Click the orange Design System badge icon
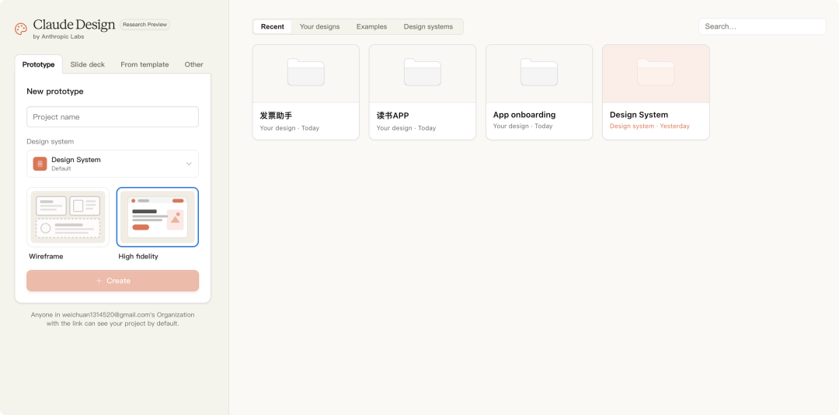Viewport: 839px width, 415px height. point(40,164)
